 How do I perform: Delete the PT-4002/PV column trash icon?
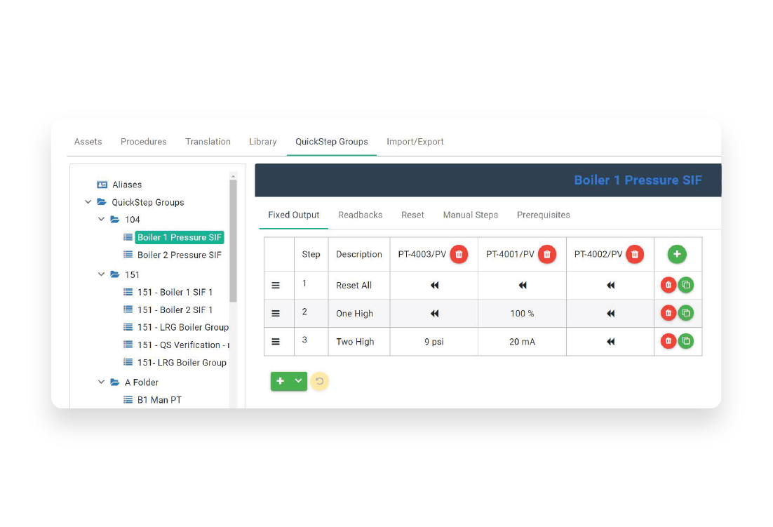tap(635, 254)
